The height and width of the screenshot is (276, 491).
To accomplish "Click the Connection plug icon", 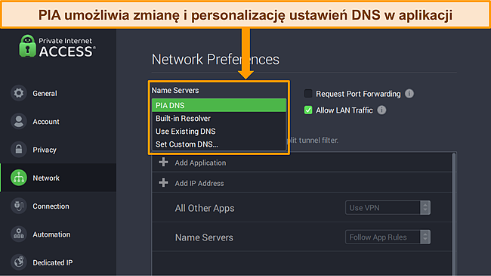I will click(x=19, y=206).
